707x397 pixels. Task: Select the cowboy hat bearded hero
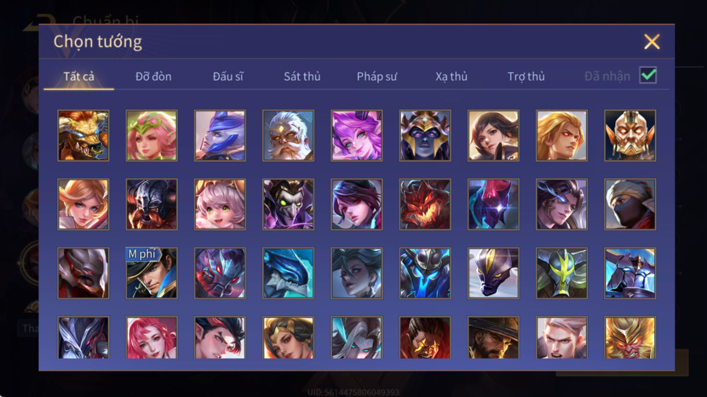(x=494, y=337)
